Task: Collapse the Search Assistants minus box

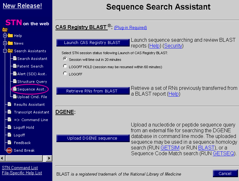Action: [5, 51]
